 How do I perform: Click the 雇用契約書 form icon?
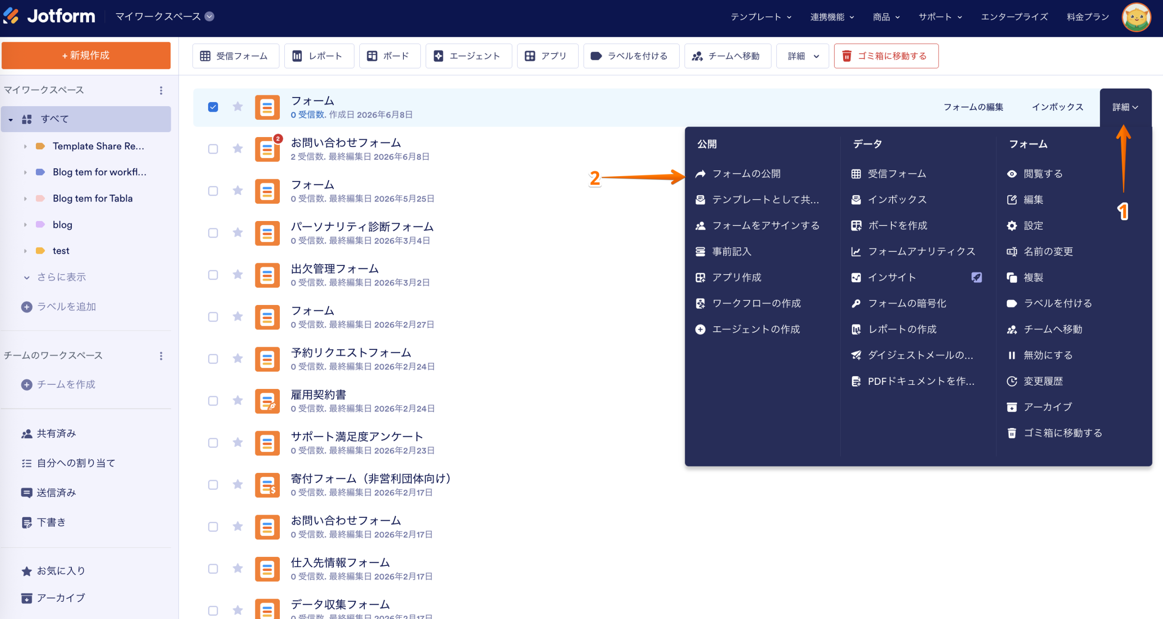pos(267,401)
